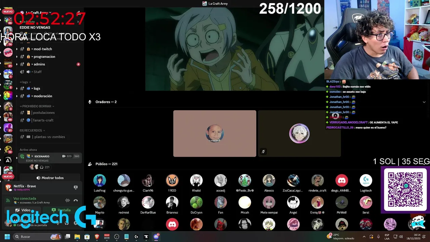Join the Staff voice channel
This screenshot has width=430, height=242.
point(49,72)
